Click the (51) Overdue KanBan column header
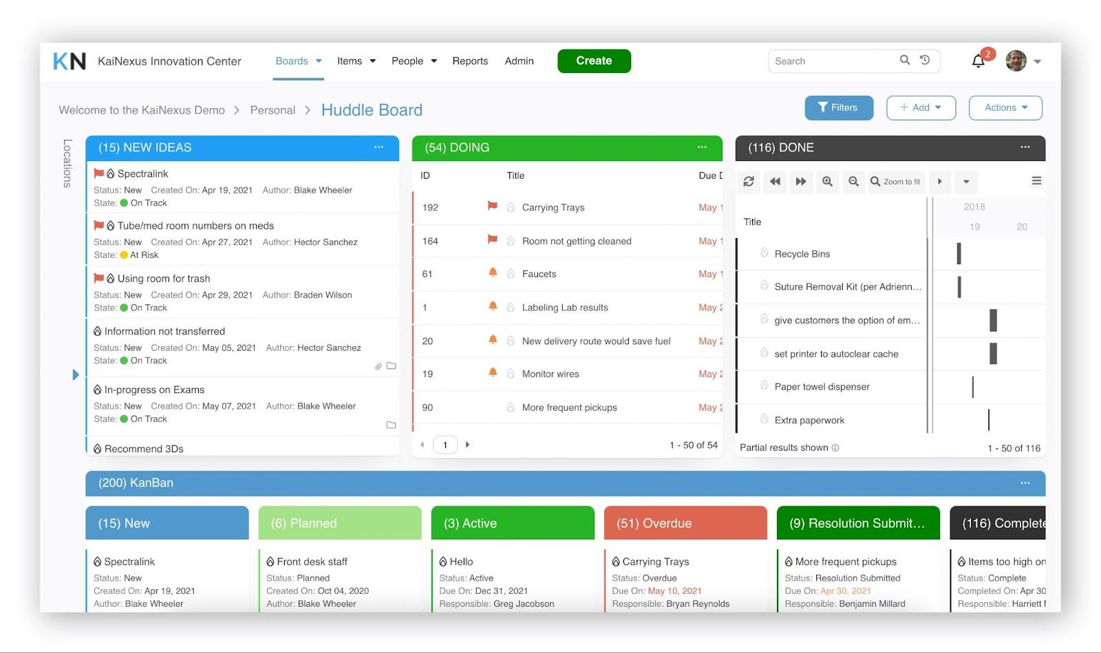 685,523
